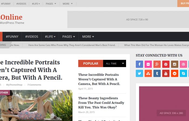Go to #VIDEOS in dark navigation bar
The image size is (189, 121).
32,37
